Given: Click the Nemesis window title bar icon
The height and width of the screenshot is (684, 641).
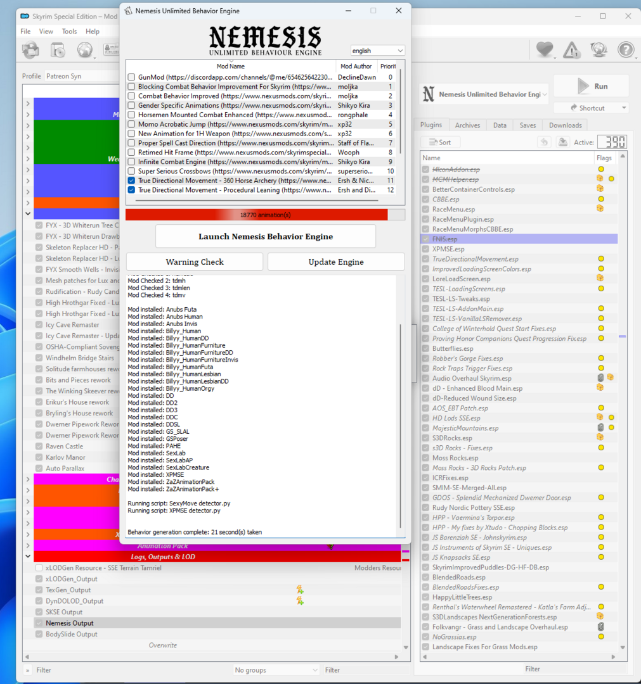Looking at the screenshot, I should pyautogui.click(x=128, y=11).
